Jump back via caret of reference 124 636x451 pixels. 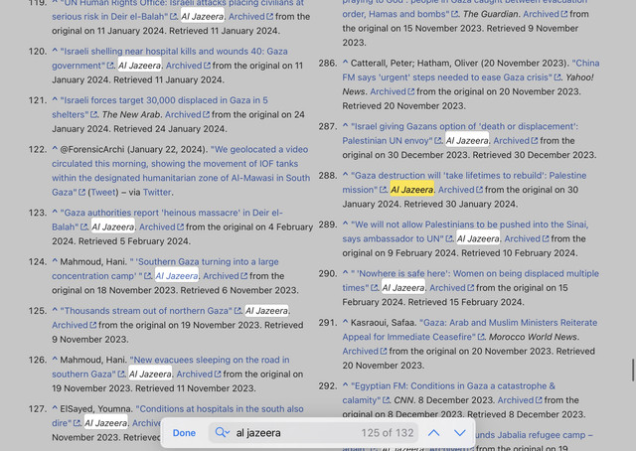pyautogui.click(x=55, y=261)
